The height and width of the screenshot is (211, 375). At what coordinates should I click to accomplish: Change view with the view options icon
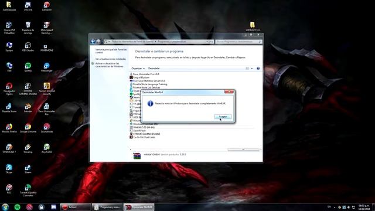coord(247,69)
